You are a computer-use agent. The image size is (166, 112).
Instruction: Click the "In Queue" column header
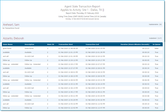point(156,44)
